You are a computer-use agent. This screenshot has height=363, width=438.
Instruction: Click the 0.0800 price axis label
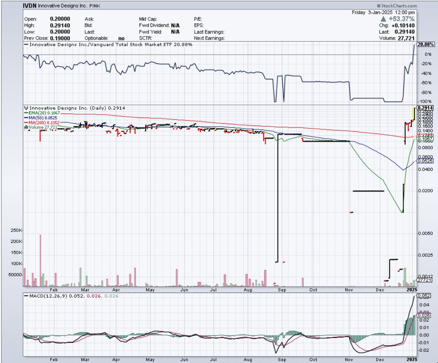(x=426, y=148)
